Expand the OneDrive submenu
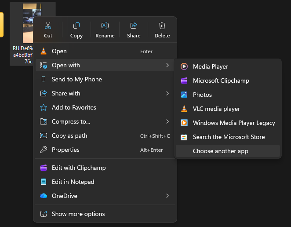The image size is (291, 227). [x=167, y=196]
